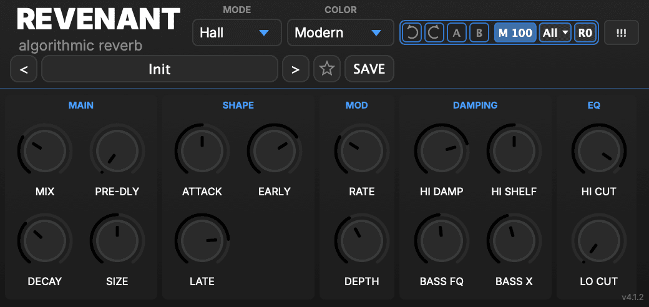Go to previous preset with left arrow

click(x=24, y=69)
